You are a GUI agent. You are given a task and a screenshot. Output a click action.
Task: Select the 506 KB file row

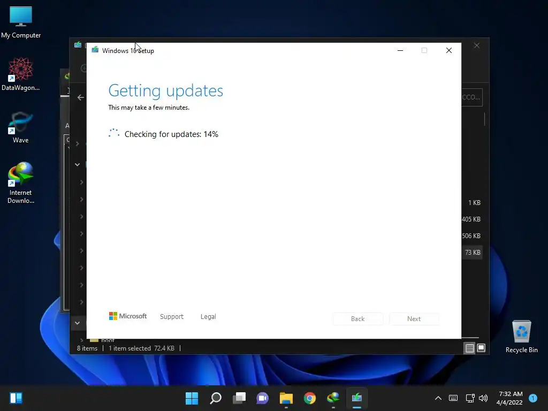click(x=471, y=236)
